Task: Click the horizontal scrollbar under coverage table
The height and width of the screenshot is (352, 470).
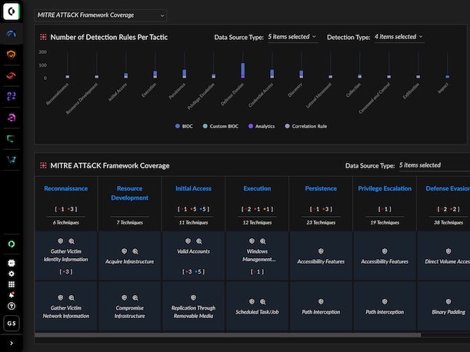Action: 231,335
